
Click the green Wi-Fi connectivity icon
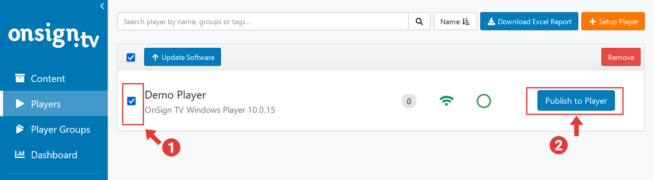[x=446, y=101]
